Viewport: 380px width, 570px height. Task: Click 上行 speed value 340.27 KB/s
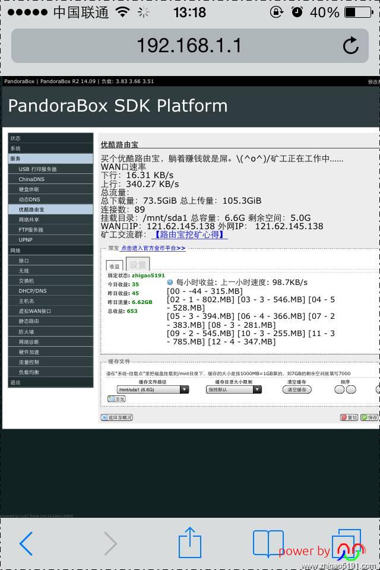(153, 184)
